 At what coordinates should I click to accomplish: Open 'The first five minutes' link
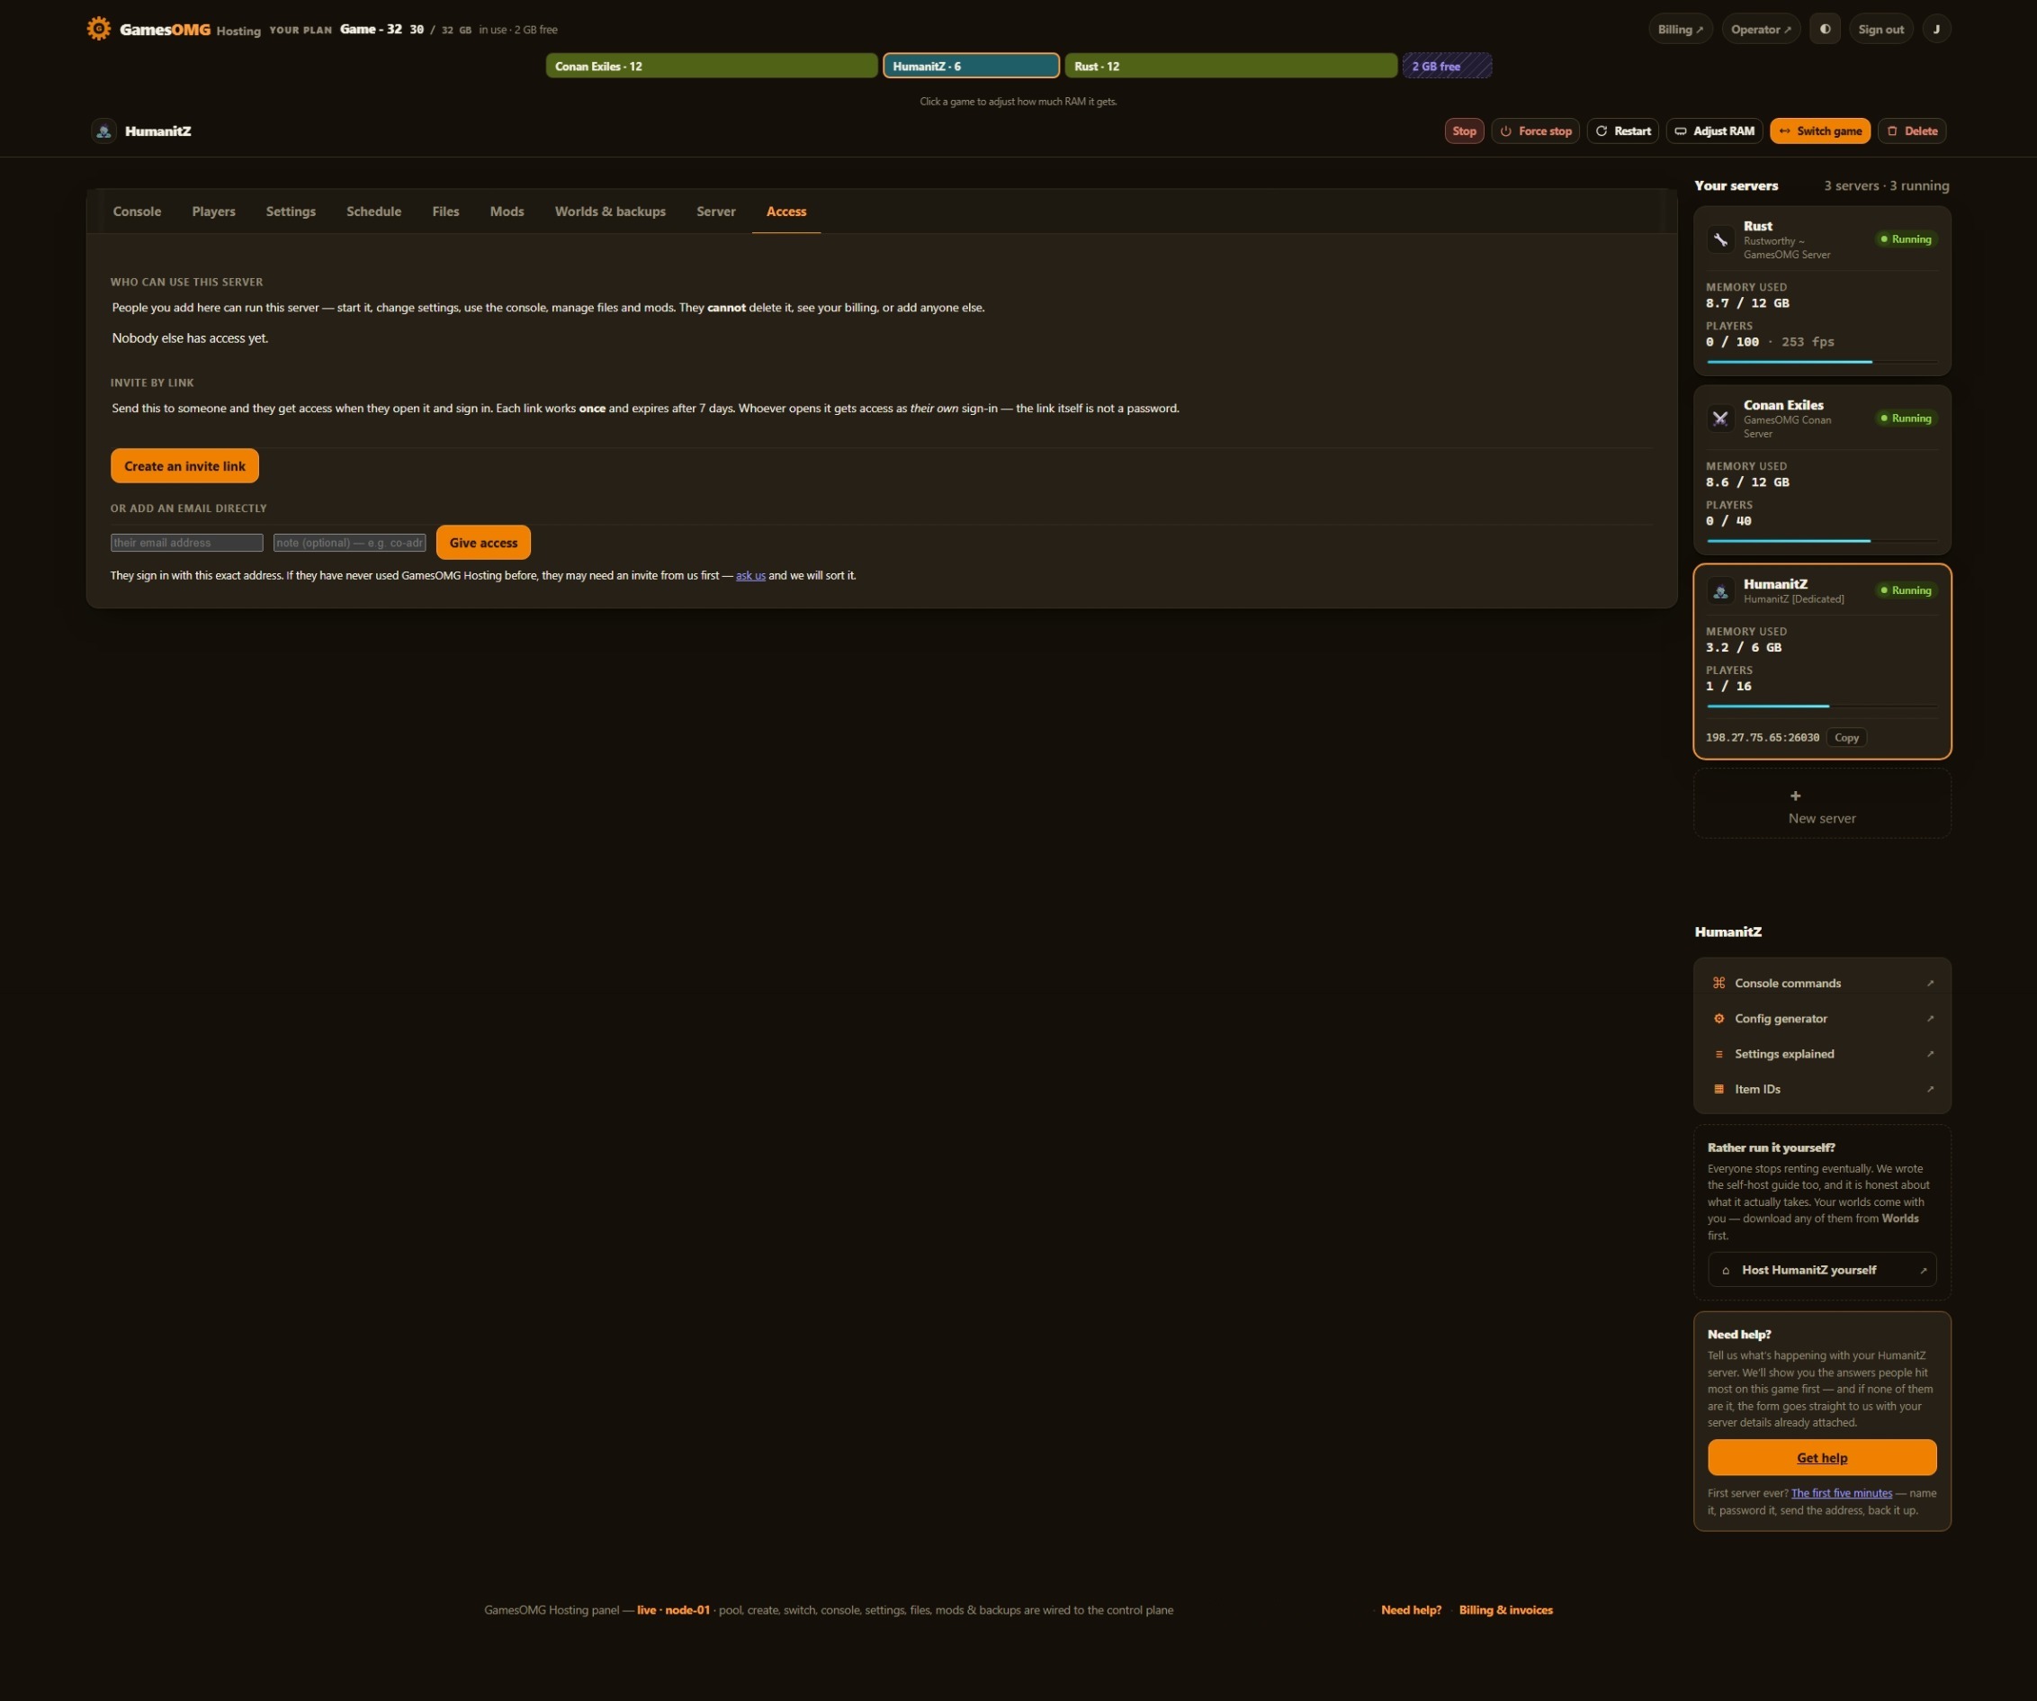(x=1841, y=1493)
